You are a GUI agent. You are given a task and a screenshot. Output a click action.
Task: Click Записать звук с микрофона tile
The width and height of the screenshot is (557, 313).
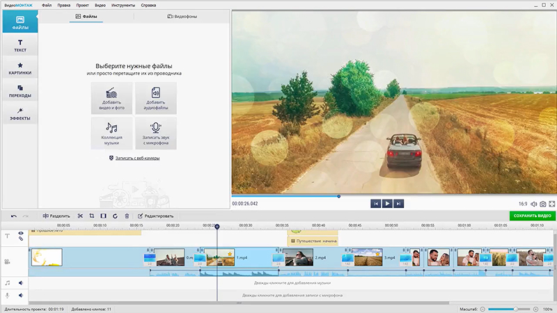pos(156,134)
